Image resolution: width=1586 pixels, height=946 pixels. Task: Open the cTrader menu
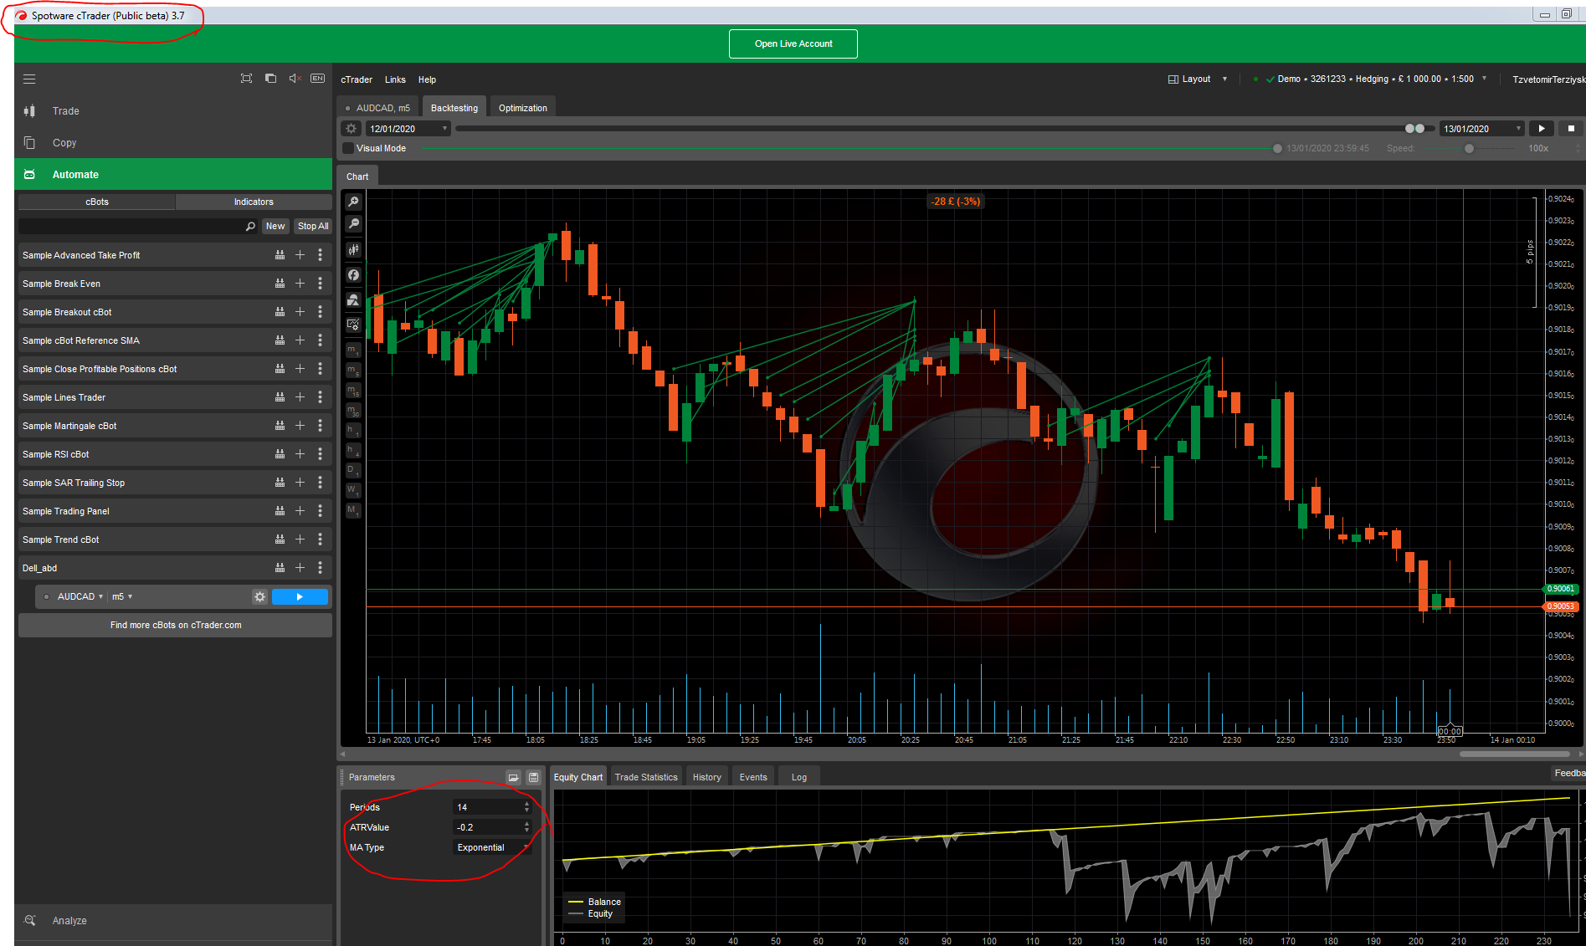[357, 79]
